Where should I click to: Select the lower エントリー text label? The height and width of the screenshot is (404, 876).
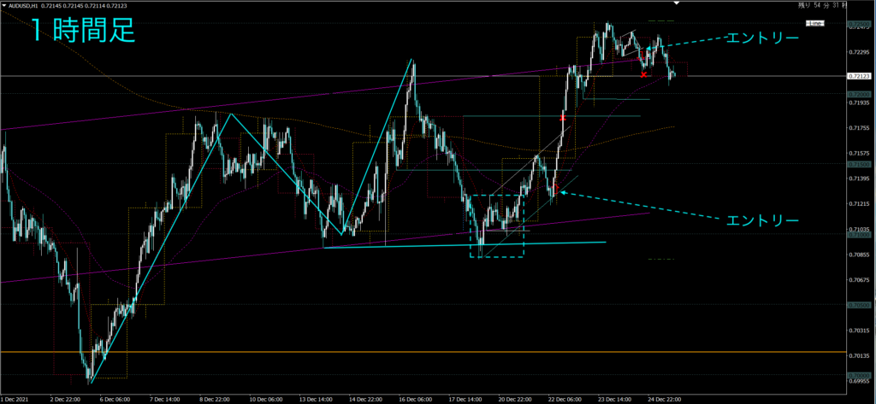click(x=761, y=221)
